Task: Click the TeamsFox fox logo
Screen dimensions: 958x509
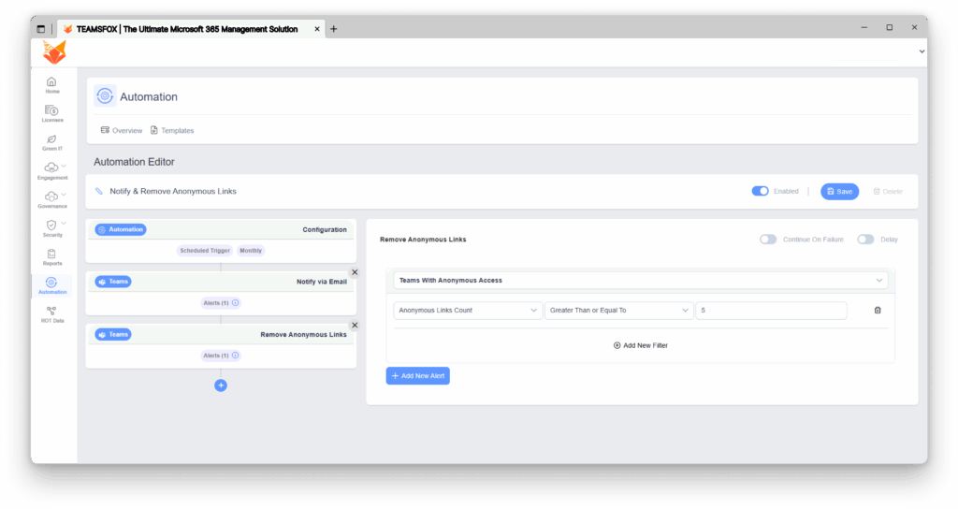Action: [54, 52]
